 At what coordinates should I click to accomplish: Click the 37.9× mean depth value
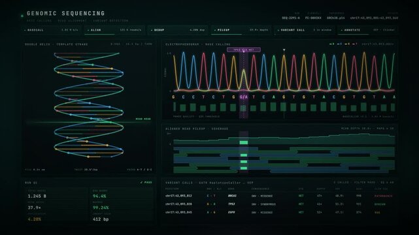pyautogui.click(x=34, y=208)
